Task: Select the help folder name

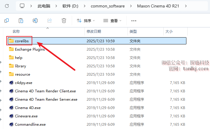Action: pos(19,57)
